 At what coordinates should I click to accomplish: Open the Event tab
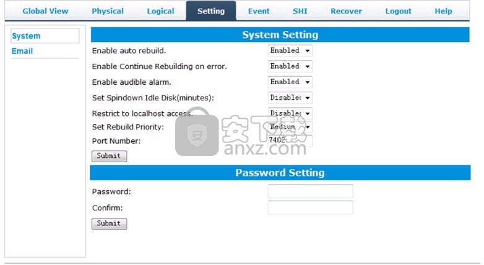259,11
